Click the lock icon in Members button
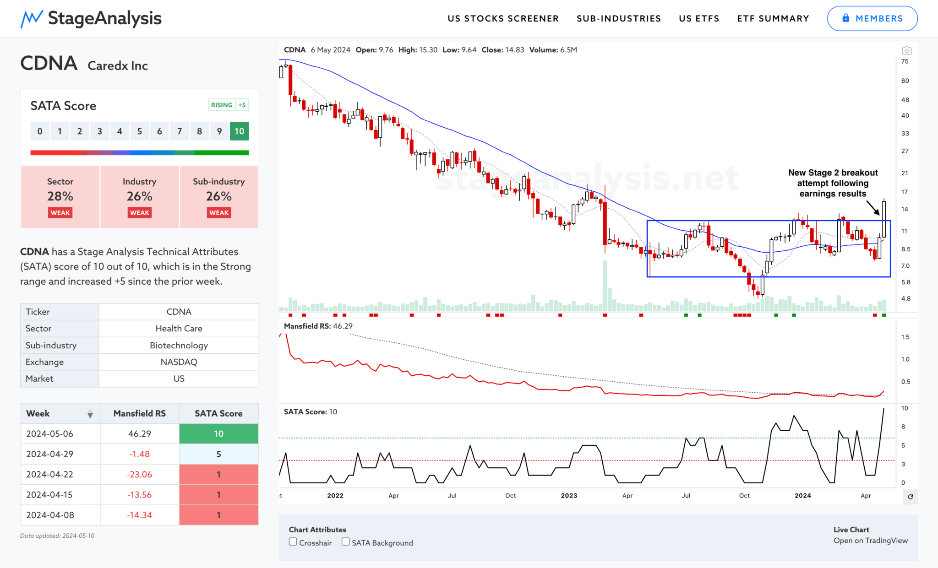This screenshot has height=568, width=938. click(845, 18)
